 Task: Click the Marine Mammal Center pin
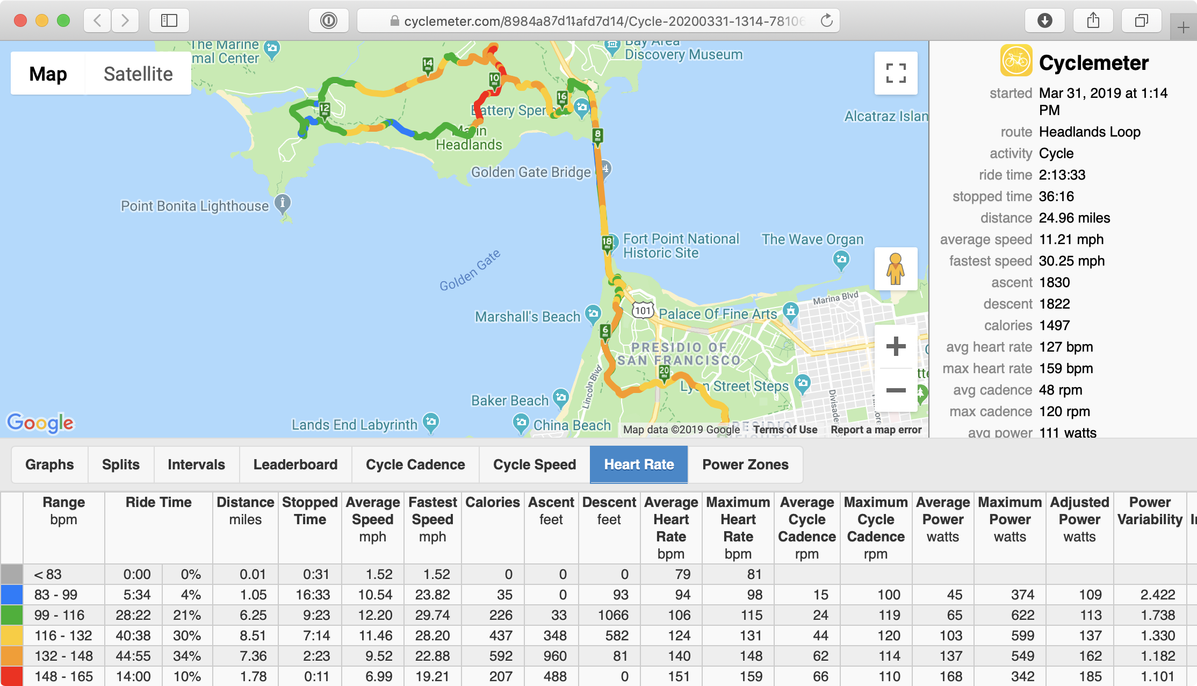point(272,49)
